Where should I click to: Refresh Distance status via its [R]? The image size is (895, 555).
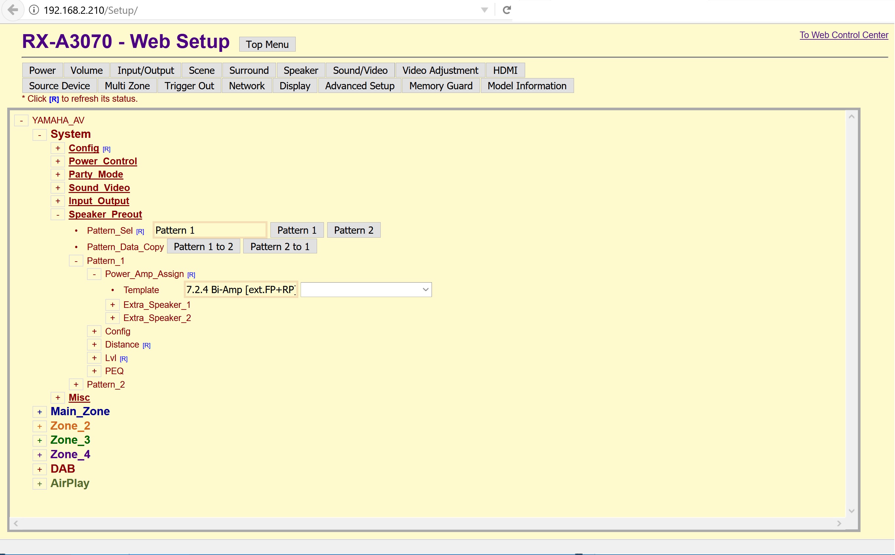tap(146, 345)
